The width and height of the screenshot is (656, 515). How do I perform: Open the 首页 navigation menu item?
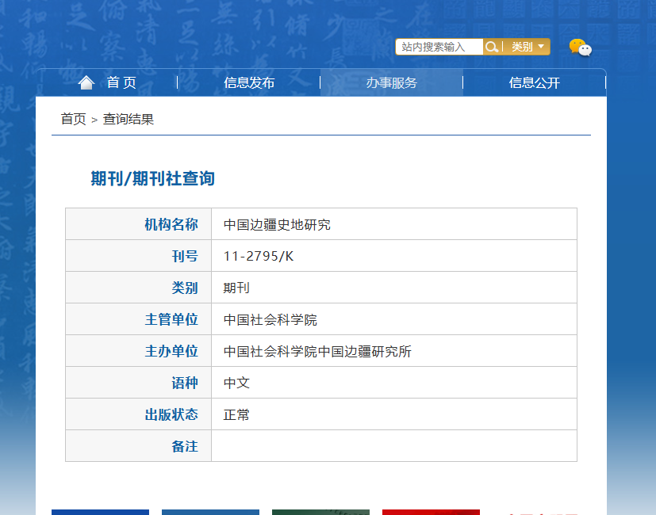pyautogui.click(x=106, y=82)
